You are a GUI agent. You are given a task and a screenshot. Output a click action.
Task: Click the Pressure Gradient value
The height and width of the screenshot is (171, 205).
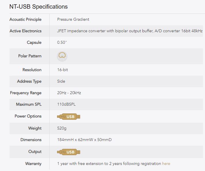(73, 19)
